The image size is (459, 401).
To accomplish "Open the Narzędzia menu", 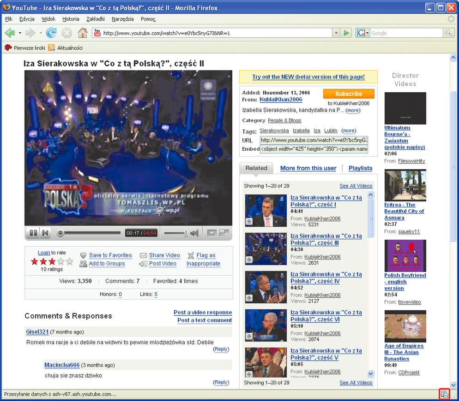I will (x=123, y=19).
